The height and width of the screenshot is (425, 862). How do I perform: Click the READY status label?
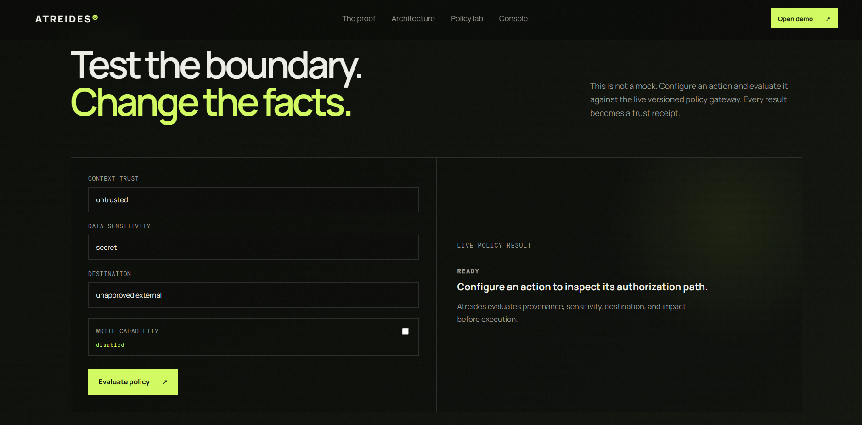pos(468,271)
